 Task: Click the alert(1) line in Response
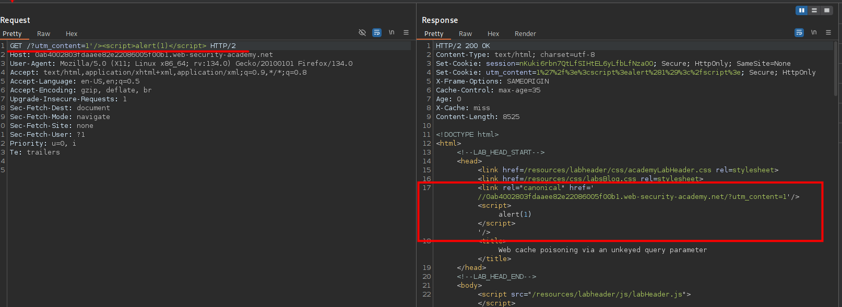pos(515,215)
